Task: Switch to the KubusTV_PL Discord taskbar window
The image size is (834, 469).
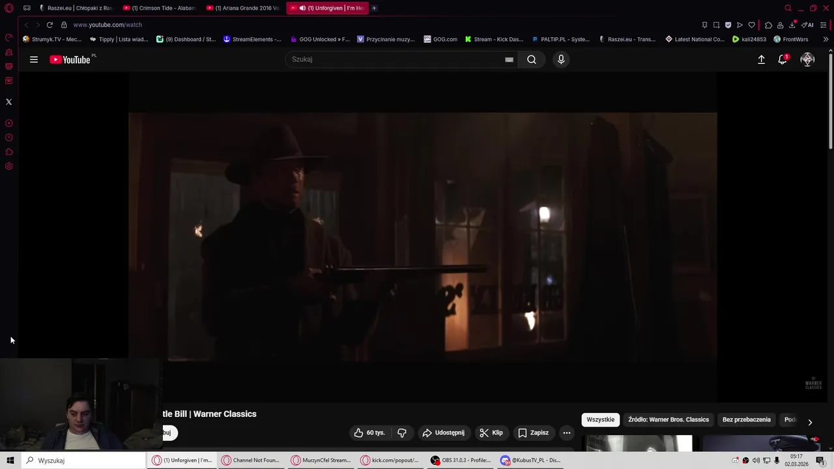Action: point(530,461)
